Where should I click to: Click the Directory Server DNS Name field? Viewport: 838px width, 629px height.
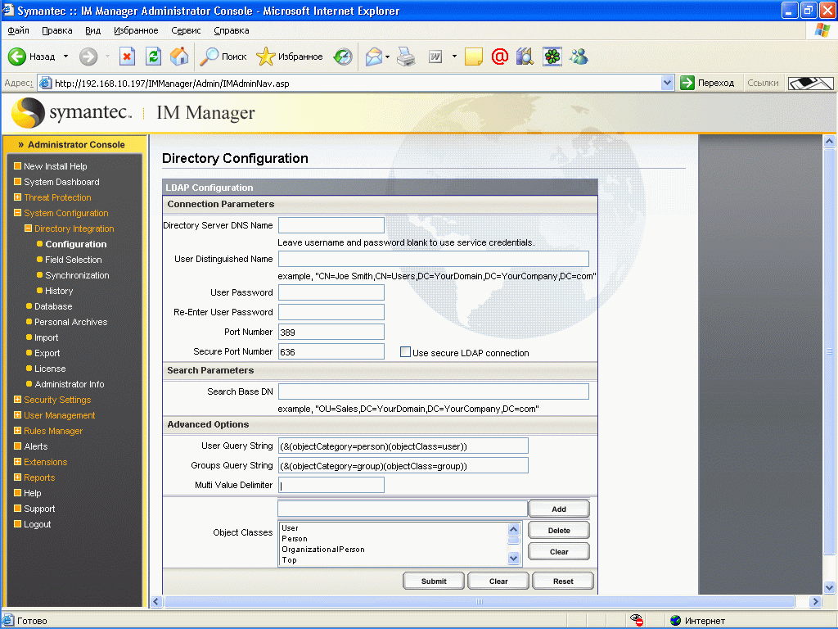[x=331, y=224]
